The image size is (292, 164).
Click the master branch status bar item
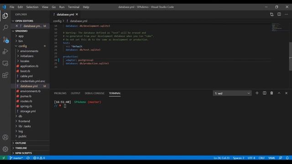pyautogui.click(x=16, y=158)
